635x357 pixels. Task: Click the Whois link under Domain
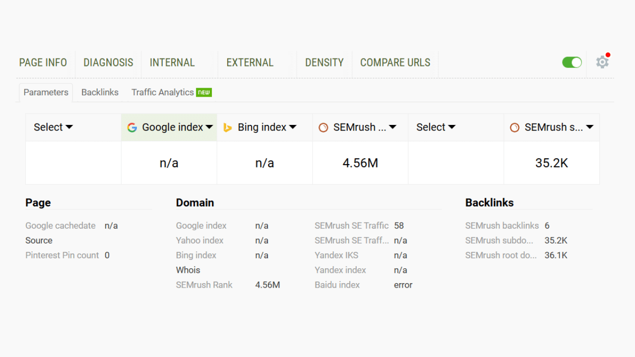pos(188,270)
